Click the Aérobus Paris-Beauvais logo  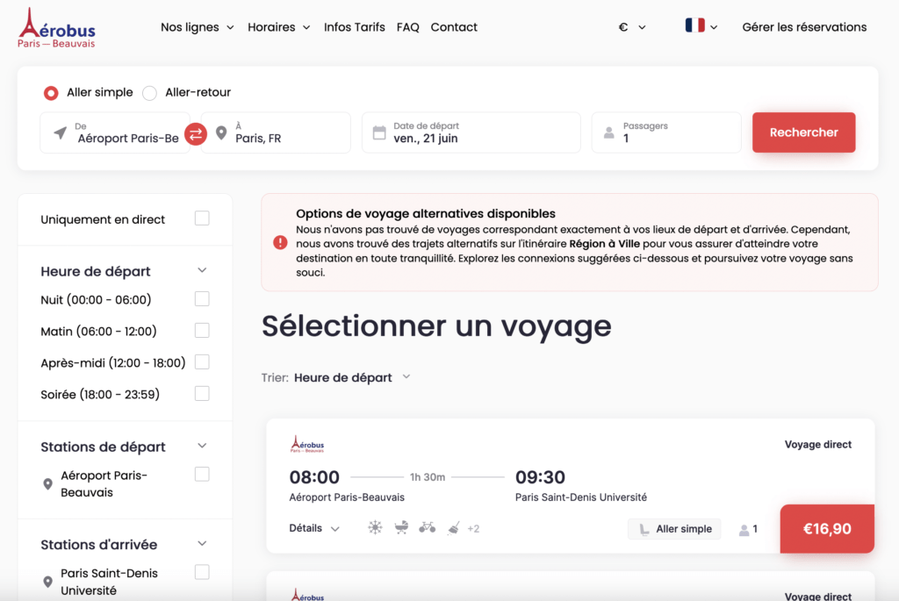pyautogui.click(x=56, y=27)
